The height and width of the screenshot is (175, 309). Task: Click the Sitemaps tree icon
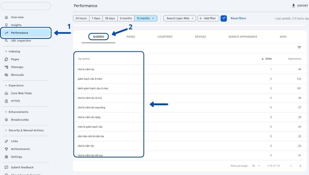point(6,67)
